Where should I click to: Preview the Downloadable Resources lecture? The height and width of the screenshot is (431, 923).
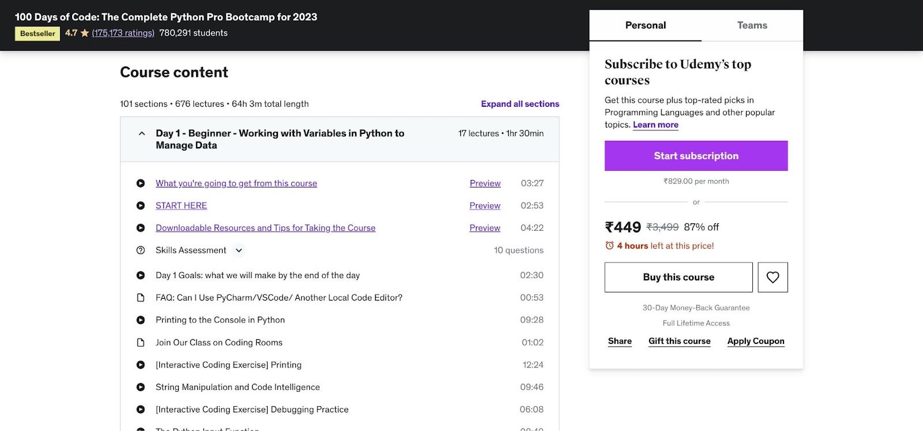pyautogui.click(x=485, y=228)
